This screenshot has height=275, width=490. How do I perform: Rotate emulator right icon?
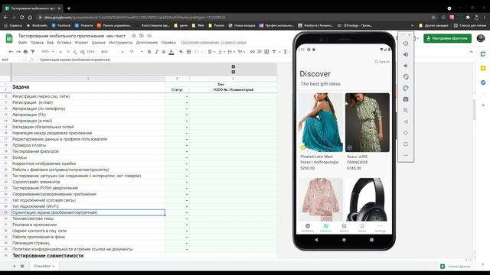click(406, 88)
